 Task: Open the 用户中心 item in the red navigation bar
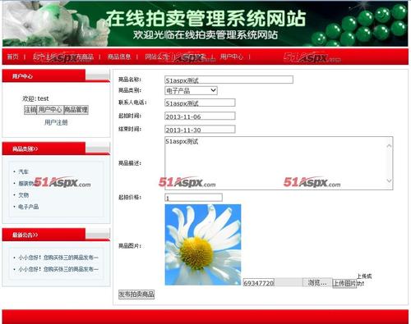tap(232, 57)
